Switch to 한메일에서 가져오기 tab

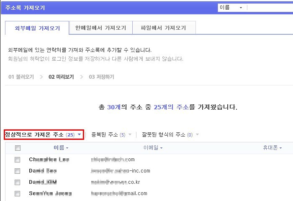pos(100,28)
